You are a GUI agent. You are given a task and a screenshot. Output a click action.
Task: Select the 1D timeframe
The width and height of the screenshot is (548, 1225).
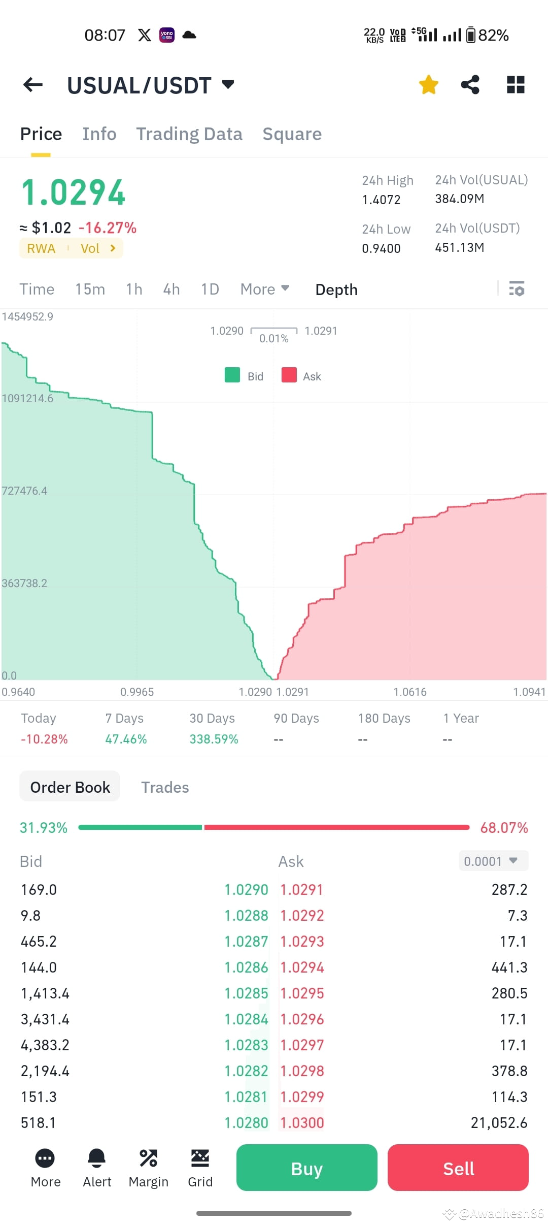pos(209,289)
